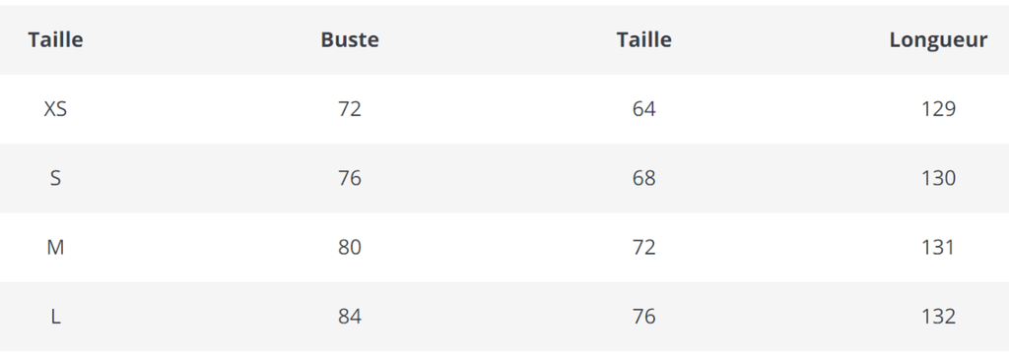
Task: Click length value 131
Action: click(x=938, y=247)
